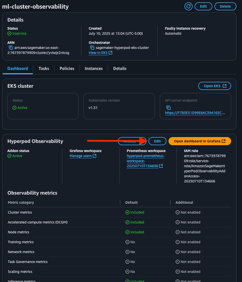
Task: Click the refresh icon beside Edit
Action: pyautogui.click(x=189, y=6)
